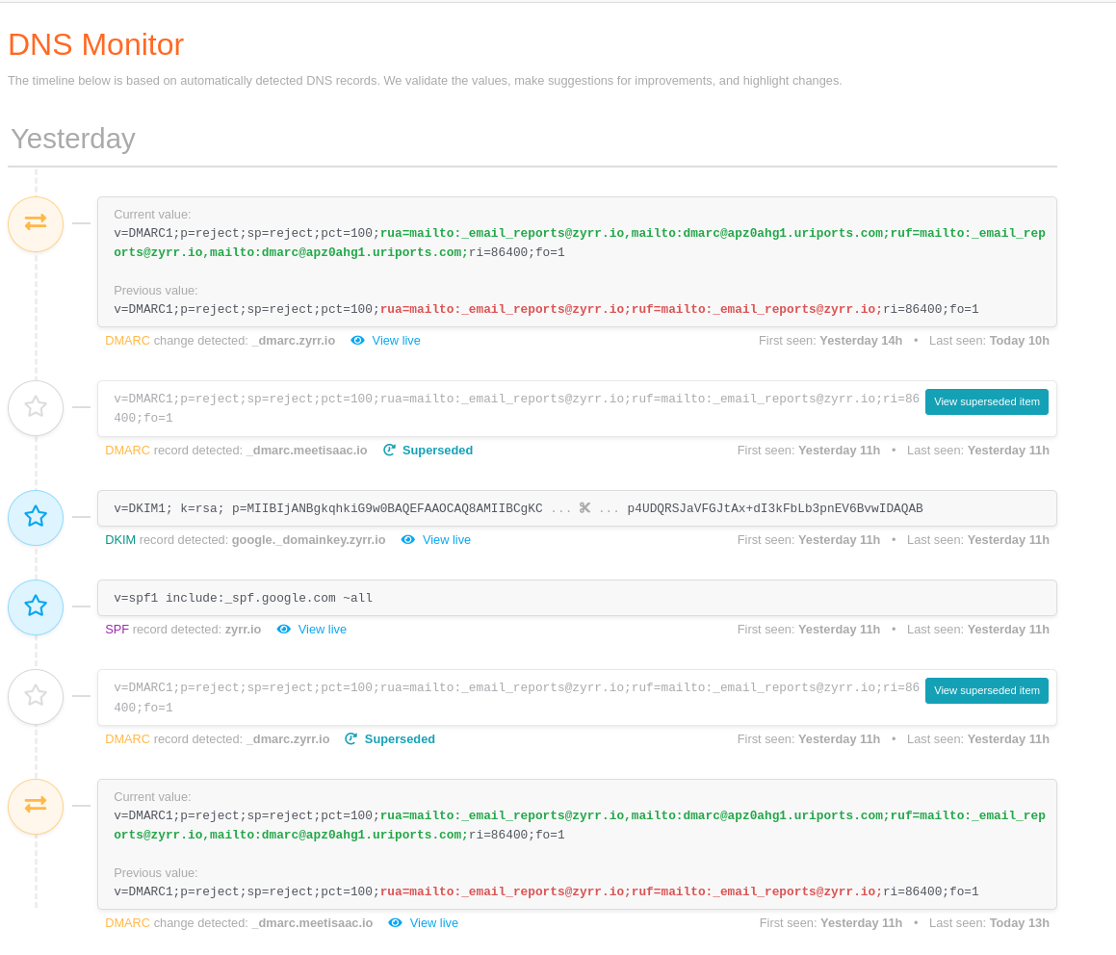Click the orange change-detected swap icon for _dmarc.zyrr.io
Viewport: 1116px width, 955px height.
point(36,222)
